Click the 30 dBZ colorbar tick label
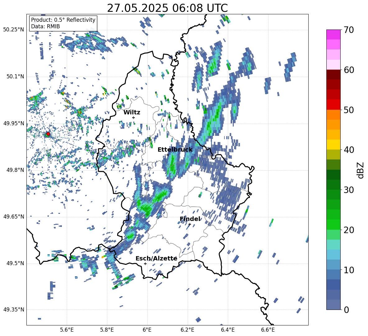 (349, 190)
